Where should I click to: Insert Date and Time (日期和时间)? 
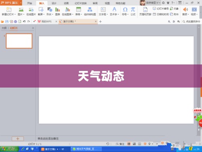coord(161,14)
